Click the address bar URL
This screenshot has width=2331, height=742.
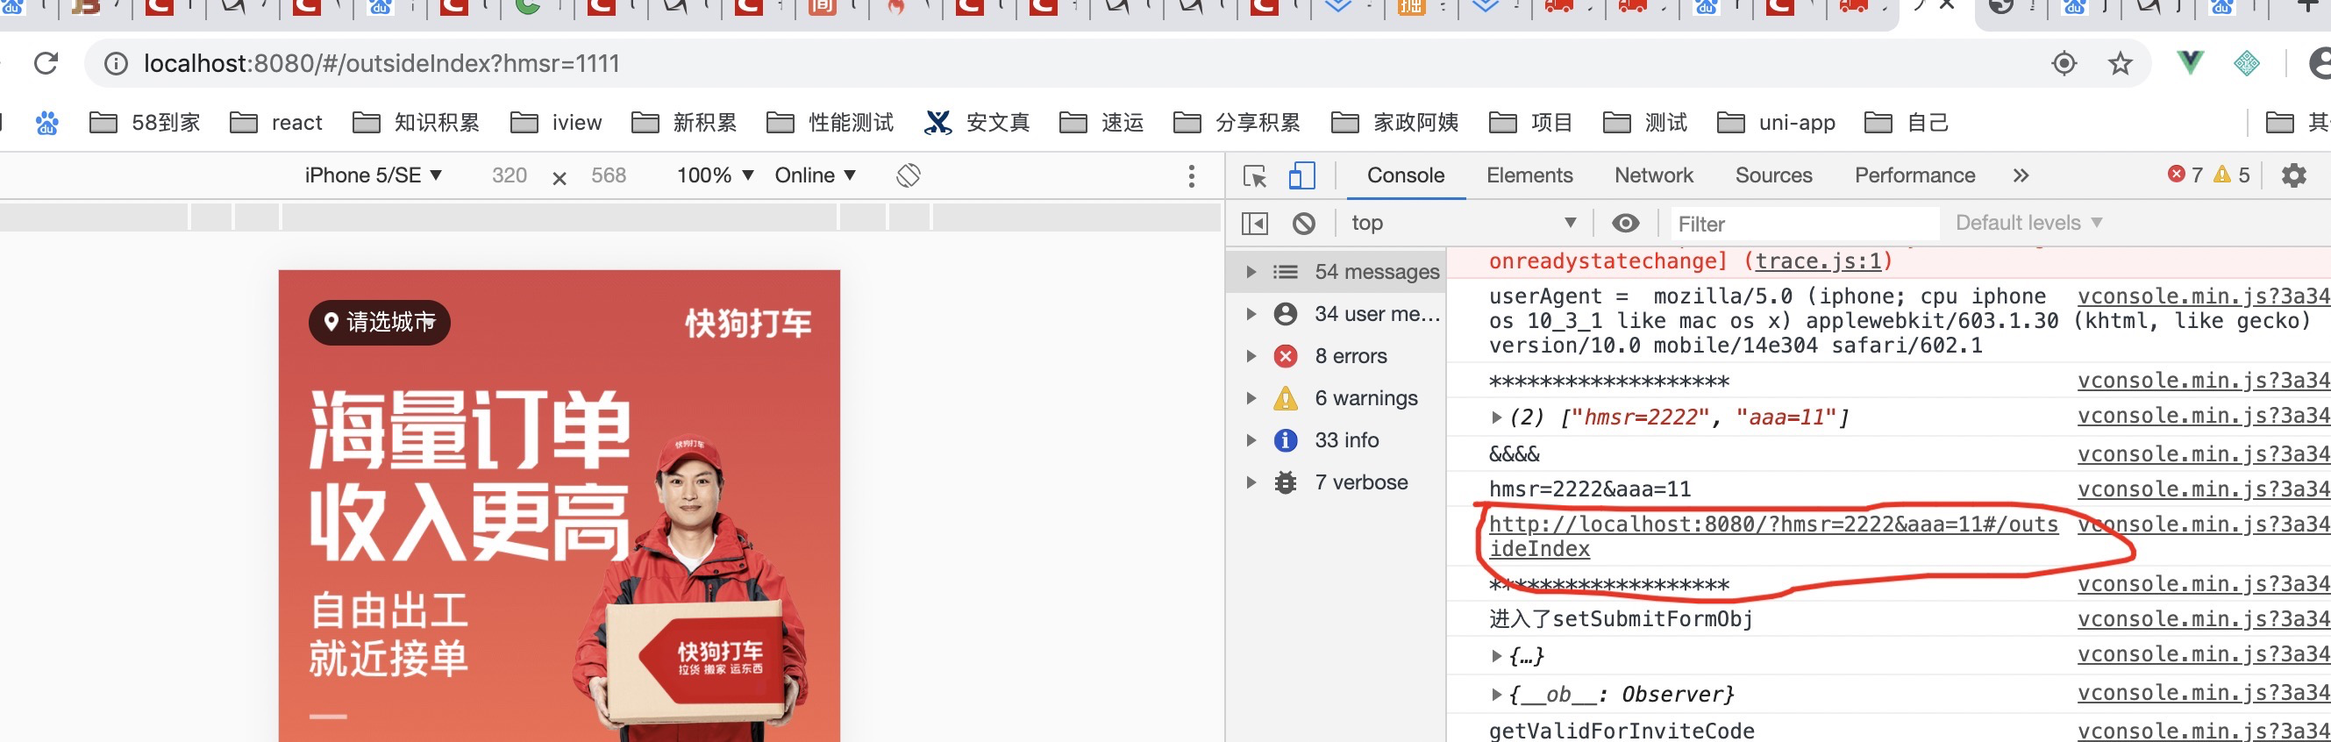pyautogui.click(x=381, y=63)
